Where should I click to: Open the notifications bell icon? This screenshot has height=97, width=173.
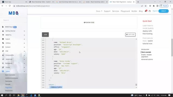pyautogui.click(x=146, y=11)
